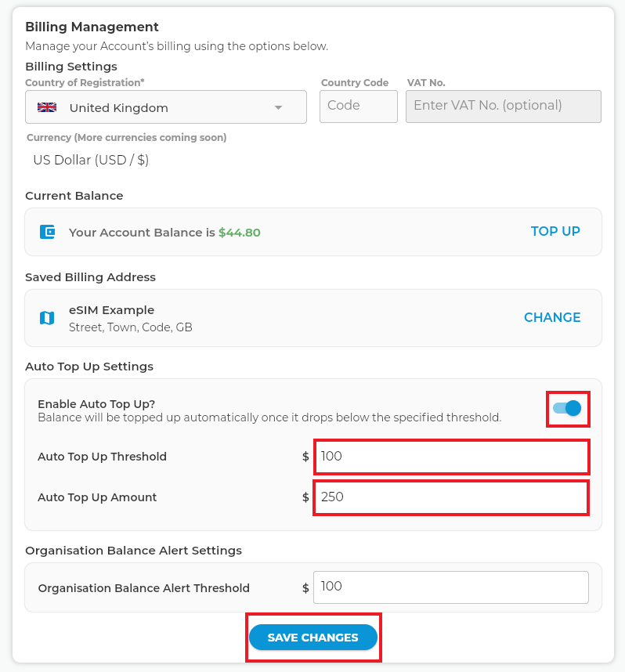This screenshot has height=672, width=625.
Task: Click the map icon beside billing address
Action: coord(47,318)
